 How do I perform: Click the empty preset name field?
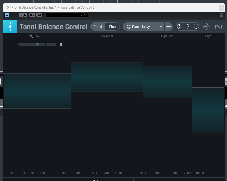[63, 15]
